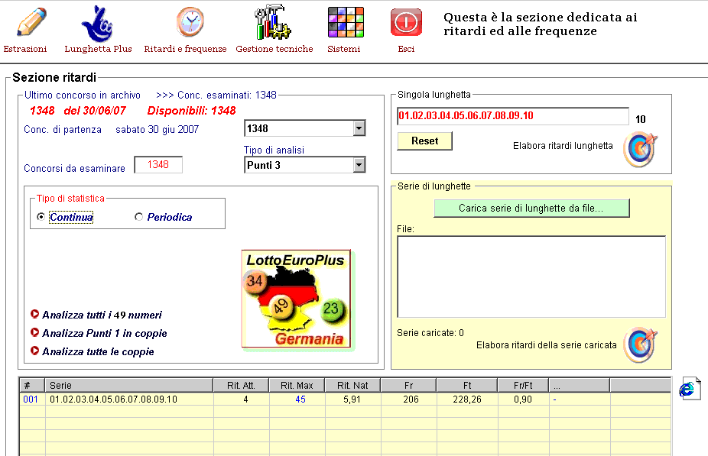Click the File list box

tap(531, 277)
